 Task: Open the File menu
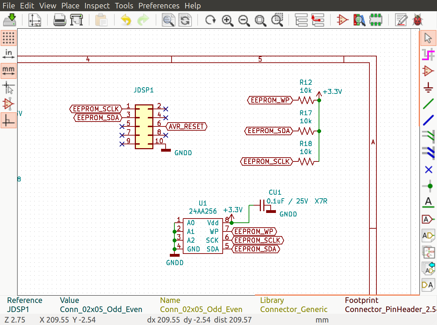[9, 6]
